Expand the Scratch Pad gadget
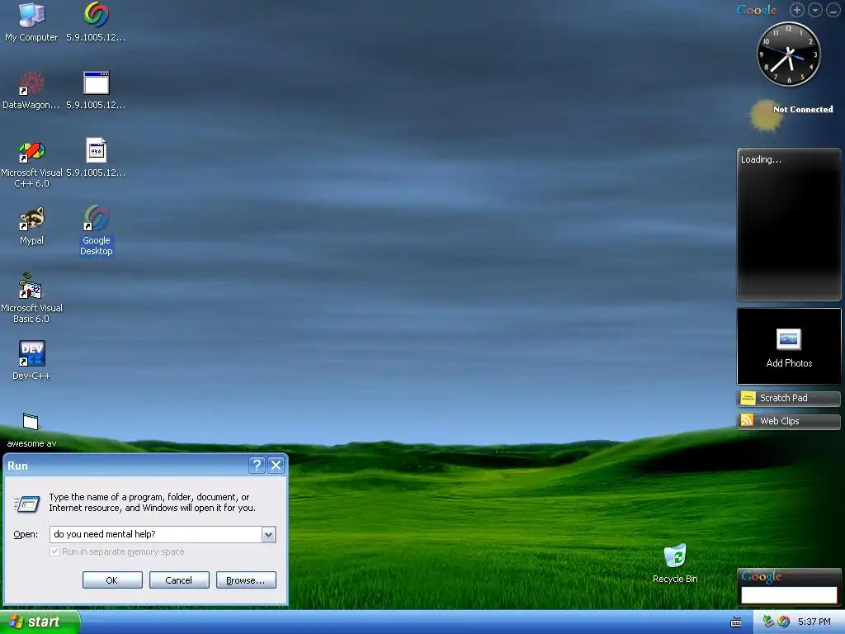This screenshot has height=634, width=845. (x=788, y=399)
